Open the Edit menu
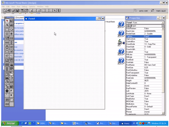 (8, 7)
